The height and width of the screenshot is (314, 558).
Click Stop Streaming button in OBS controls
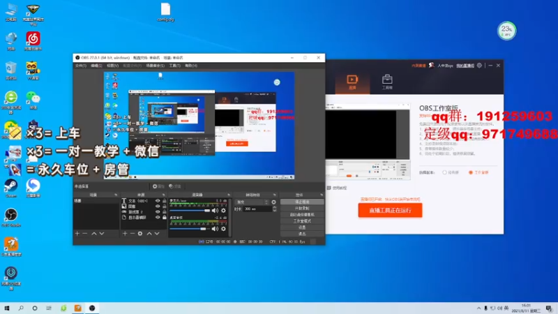pos(302,202)
